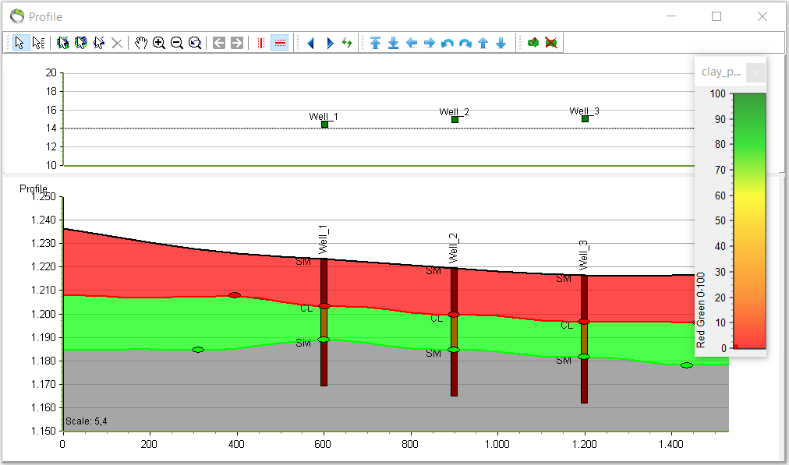Click the zoom out magnifier
This screenshot has width=789, height=465.
[177, 43]
